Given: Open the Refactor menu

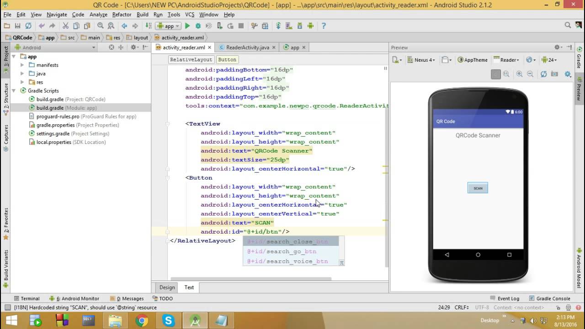Looking at the screenshot, I should pyautogui.click(x=122, y=15).
